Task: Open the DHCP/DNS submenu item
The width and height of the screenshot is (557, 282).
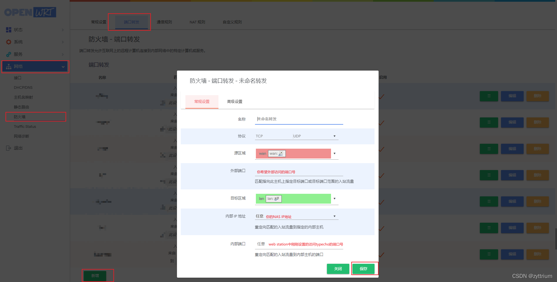Action: [23, 87]
